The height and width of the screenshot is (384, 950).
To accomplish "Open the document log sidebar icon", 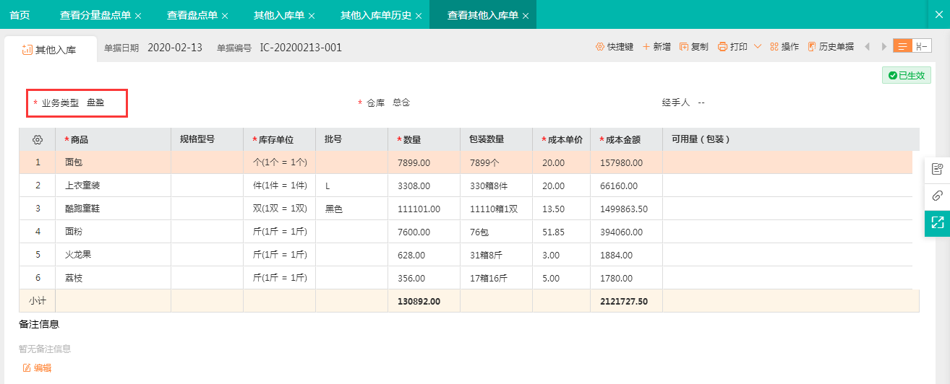I will tap(937, 170).
